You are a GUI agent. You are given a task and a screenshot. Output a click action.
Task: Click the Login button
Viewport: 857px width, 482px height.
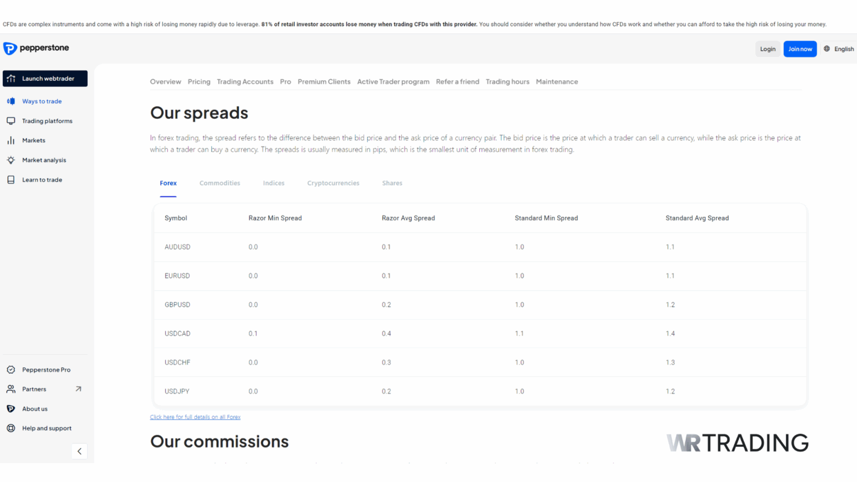pos(767,49)
